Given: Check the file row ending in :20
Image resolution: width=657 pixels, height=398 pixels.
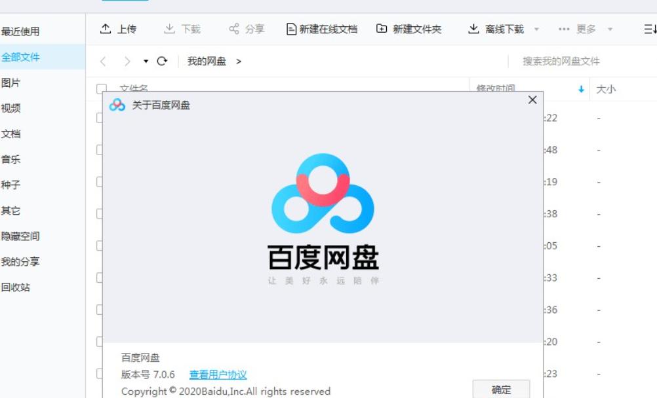Looking at the screenshot, I should [100, 342].
